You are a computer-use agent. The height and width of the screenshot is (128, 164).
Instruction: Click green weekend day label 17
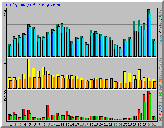pos(86,124)
